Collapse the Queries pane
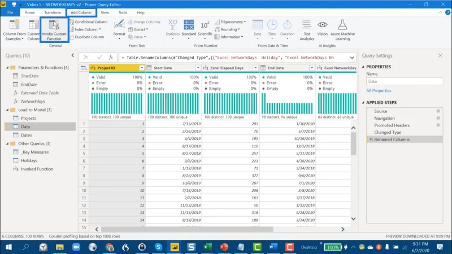452x254 pixels. (73, 55)
